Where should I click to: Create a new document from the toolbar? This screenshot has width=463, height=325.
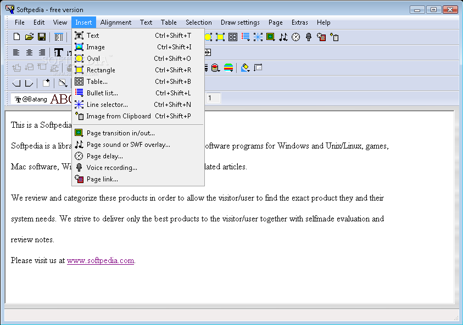[x=17, y=37]
